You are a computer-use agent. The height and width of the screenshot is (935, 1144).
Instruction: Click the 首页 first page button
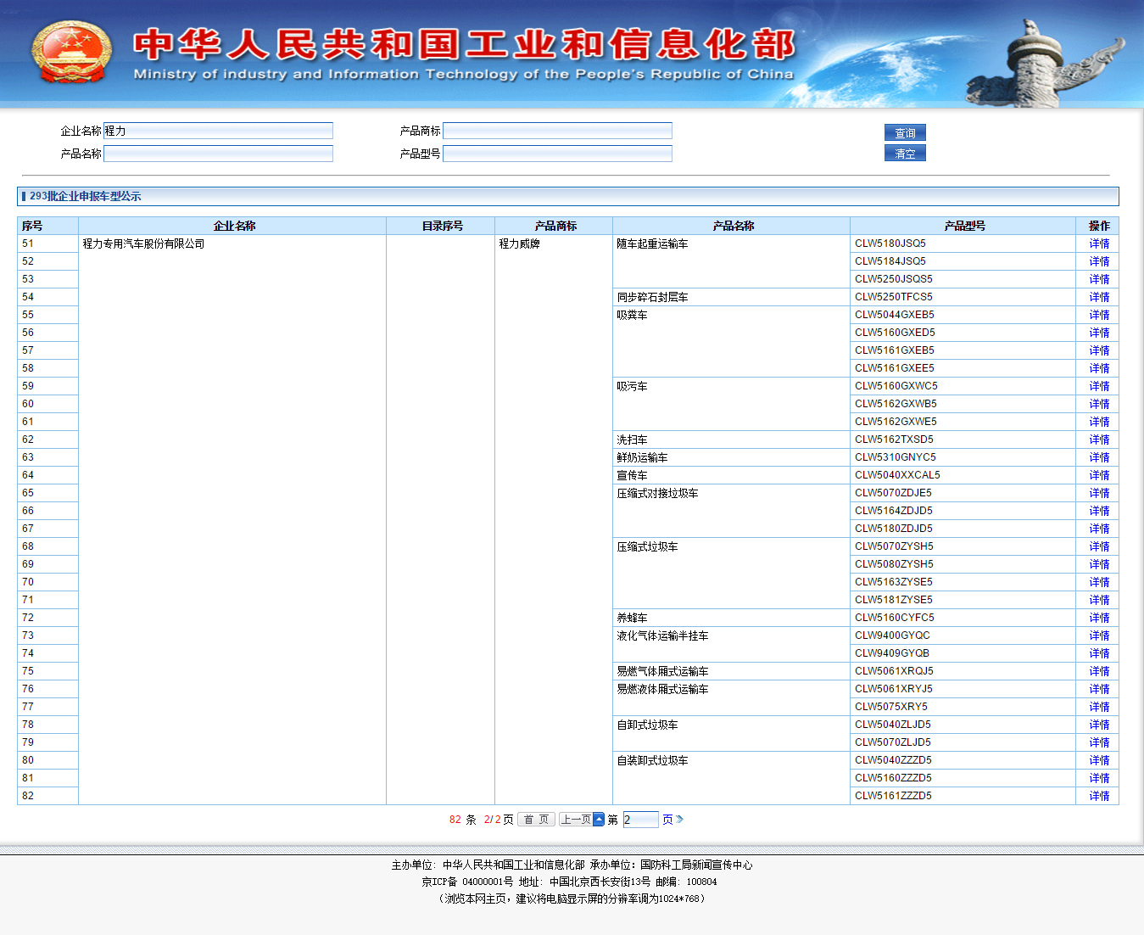[x=536, y=820]
